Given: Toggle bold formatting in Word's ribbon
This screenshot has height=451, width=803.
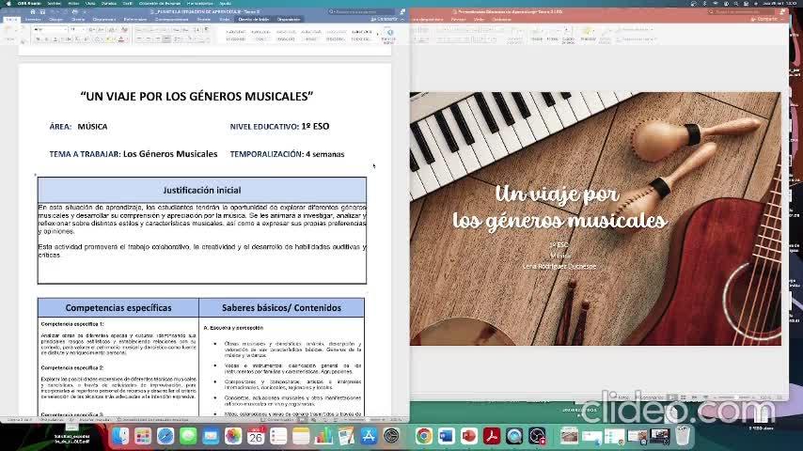Looking at the screenshot, I should point(38,39).
